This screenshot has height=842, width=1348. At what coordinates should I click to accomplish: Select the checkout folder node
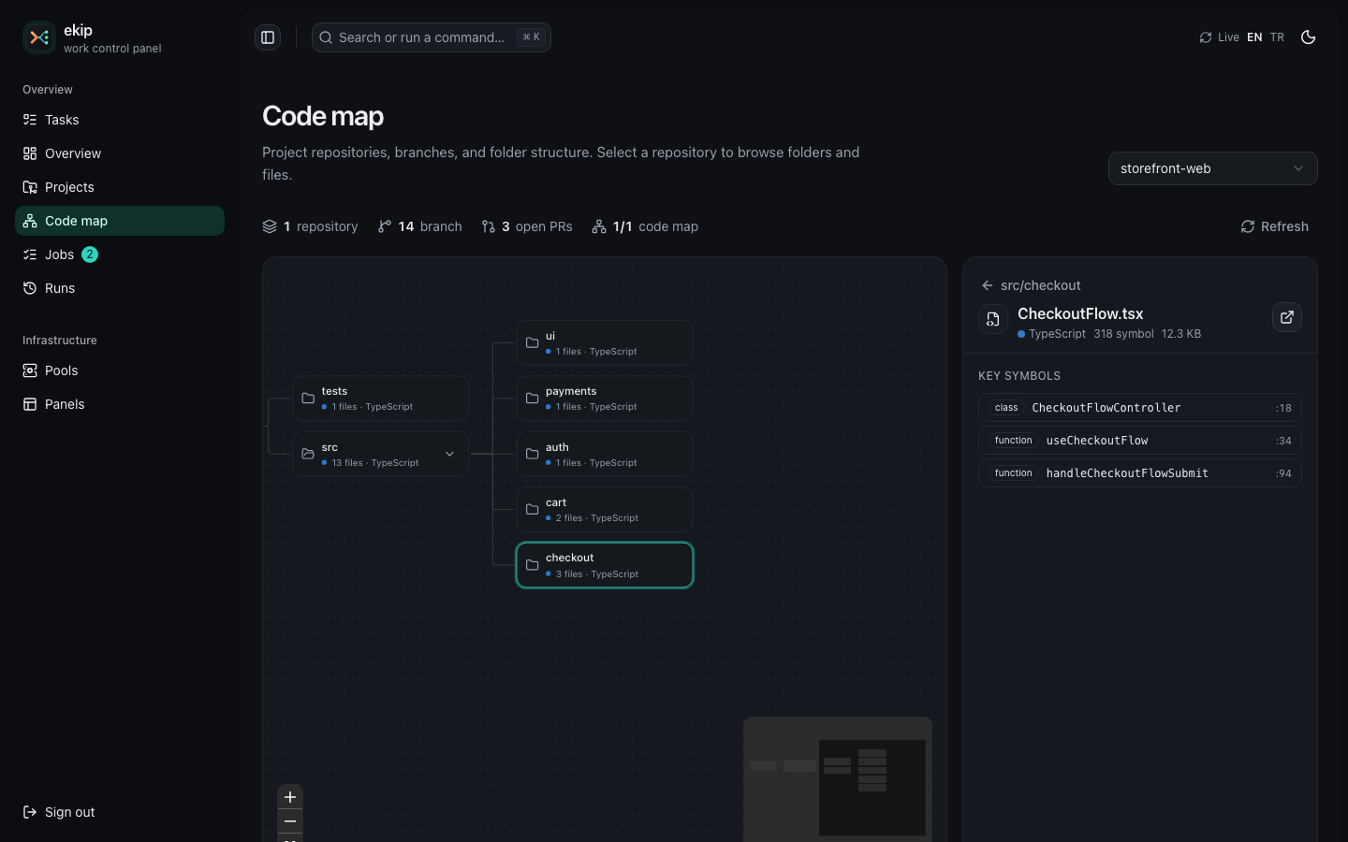pyautogui.click(x=605, y=565)
